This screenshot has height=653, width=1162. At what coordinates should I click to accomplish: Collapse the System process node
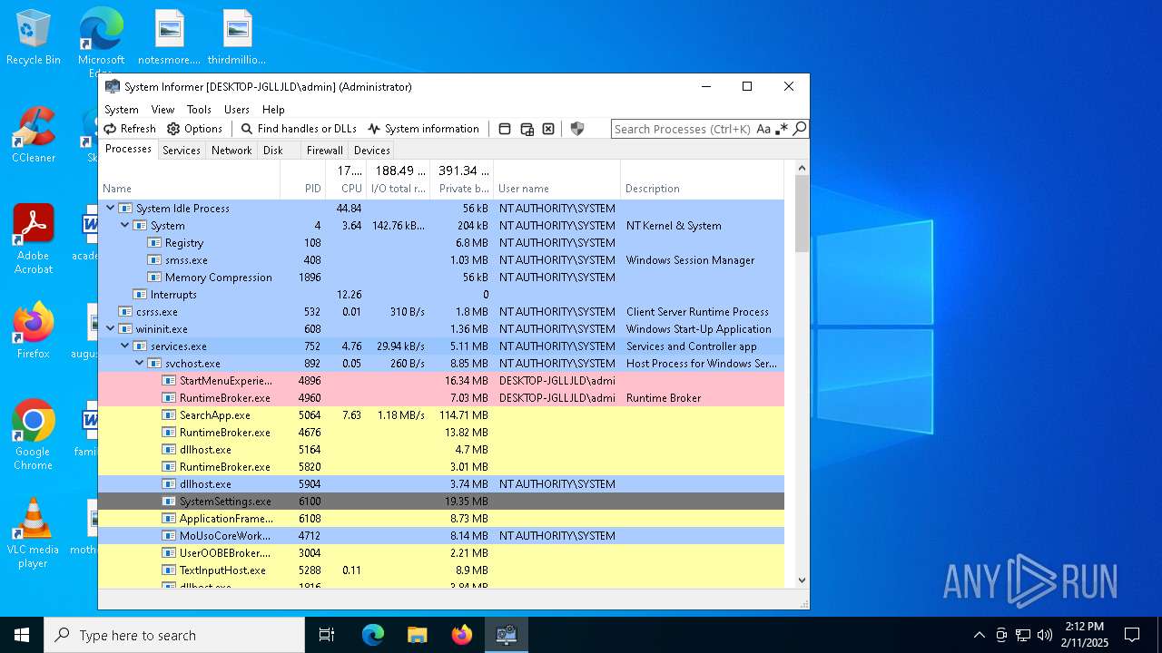click(125, 225)
